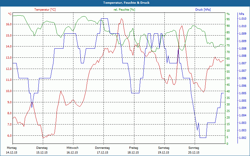The height and width of the screenshot is (156, 250).
Task: Click the chart title 'Temperatur, Feuchte & Druck'
Action: click(x=126, y=3)
